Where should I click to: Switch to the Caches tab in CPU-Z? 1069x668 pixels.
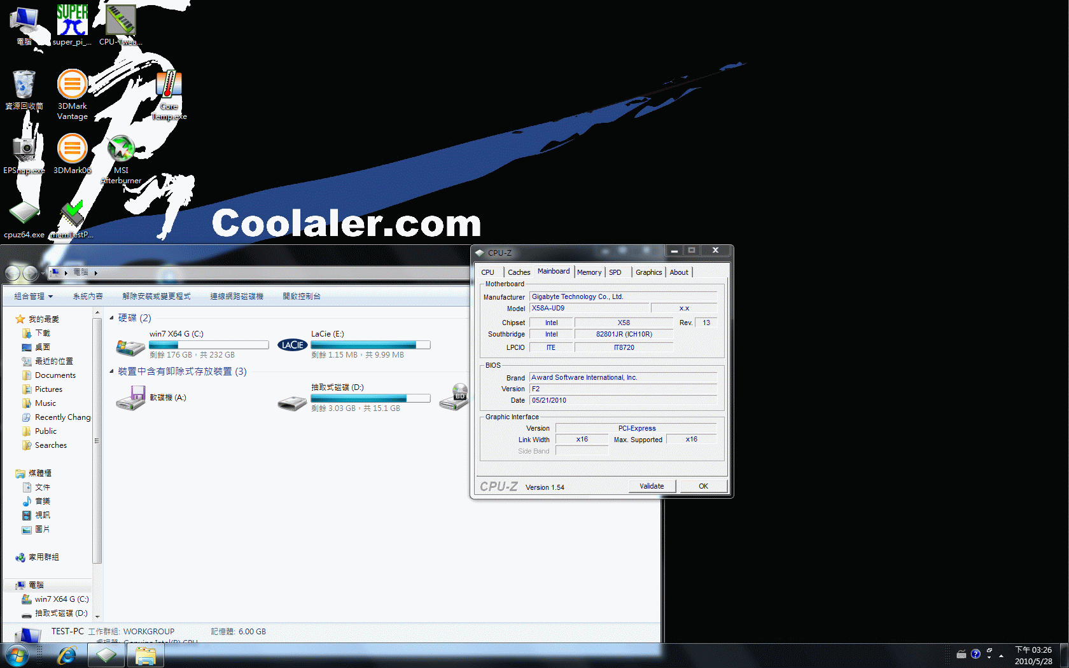[519, 272]
